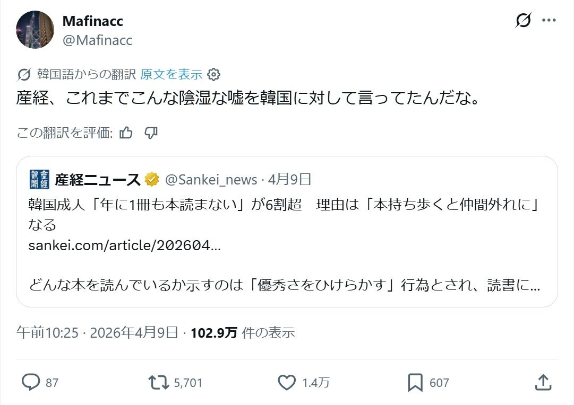Open the Mafinacc profile avatar
The image size is (574, 405).
35,30
